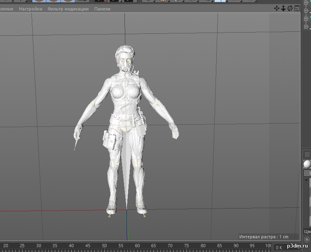Expand the topmost plus node in object tree

tap(306, 2)
